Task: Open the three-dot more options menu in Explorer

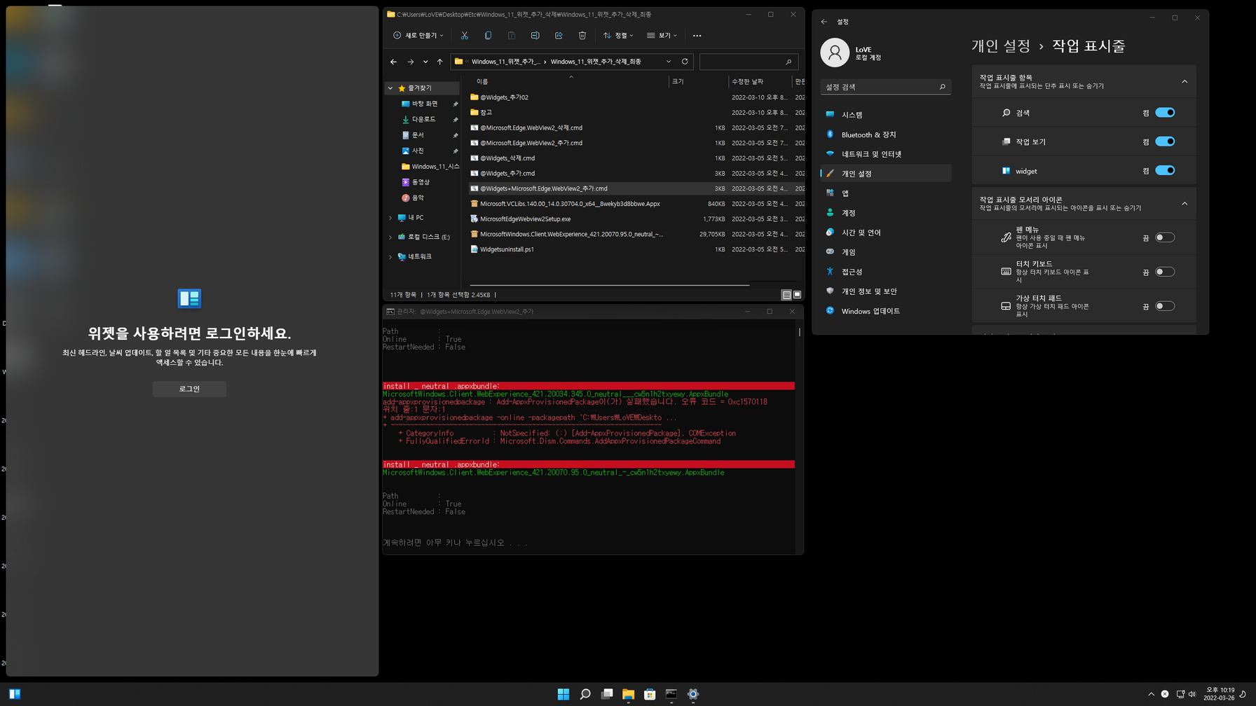Action: [x=697, y=35]
